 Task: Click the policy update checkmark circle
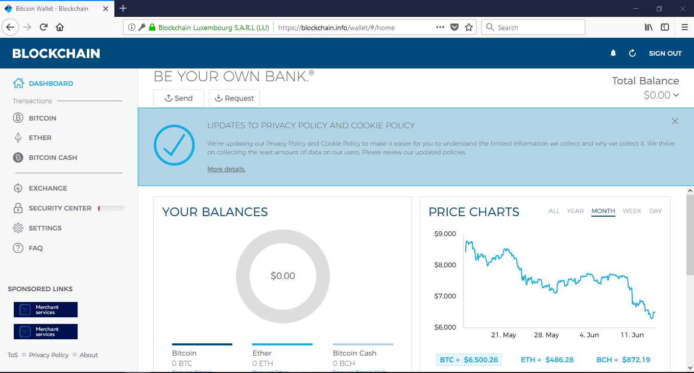pyautogui.click(x=174, y=146)
